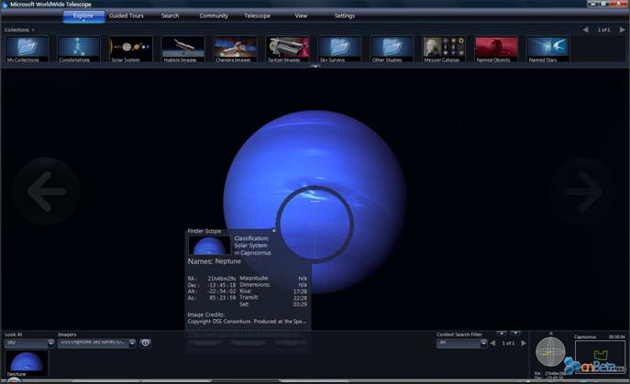Expand the Imagery survey dropdown
The image size is (630, 384).
tap(132, 343)
